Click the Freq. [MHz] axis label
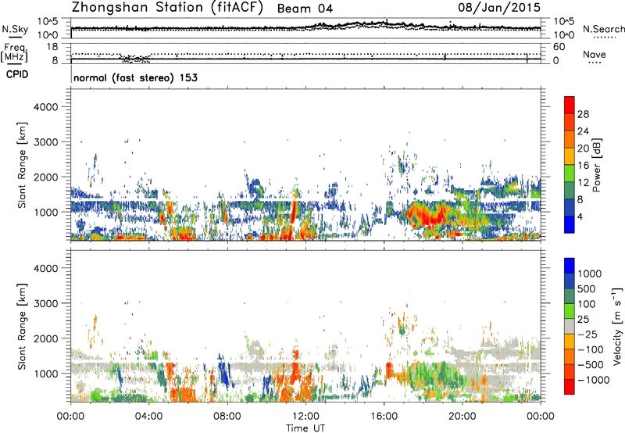625x433 pixels. point(14,53)
